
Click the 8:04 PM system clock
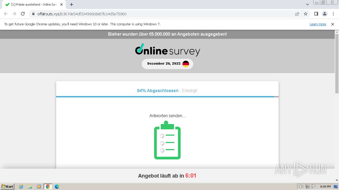325,187
